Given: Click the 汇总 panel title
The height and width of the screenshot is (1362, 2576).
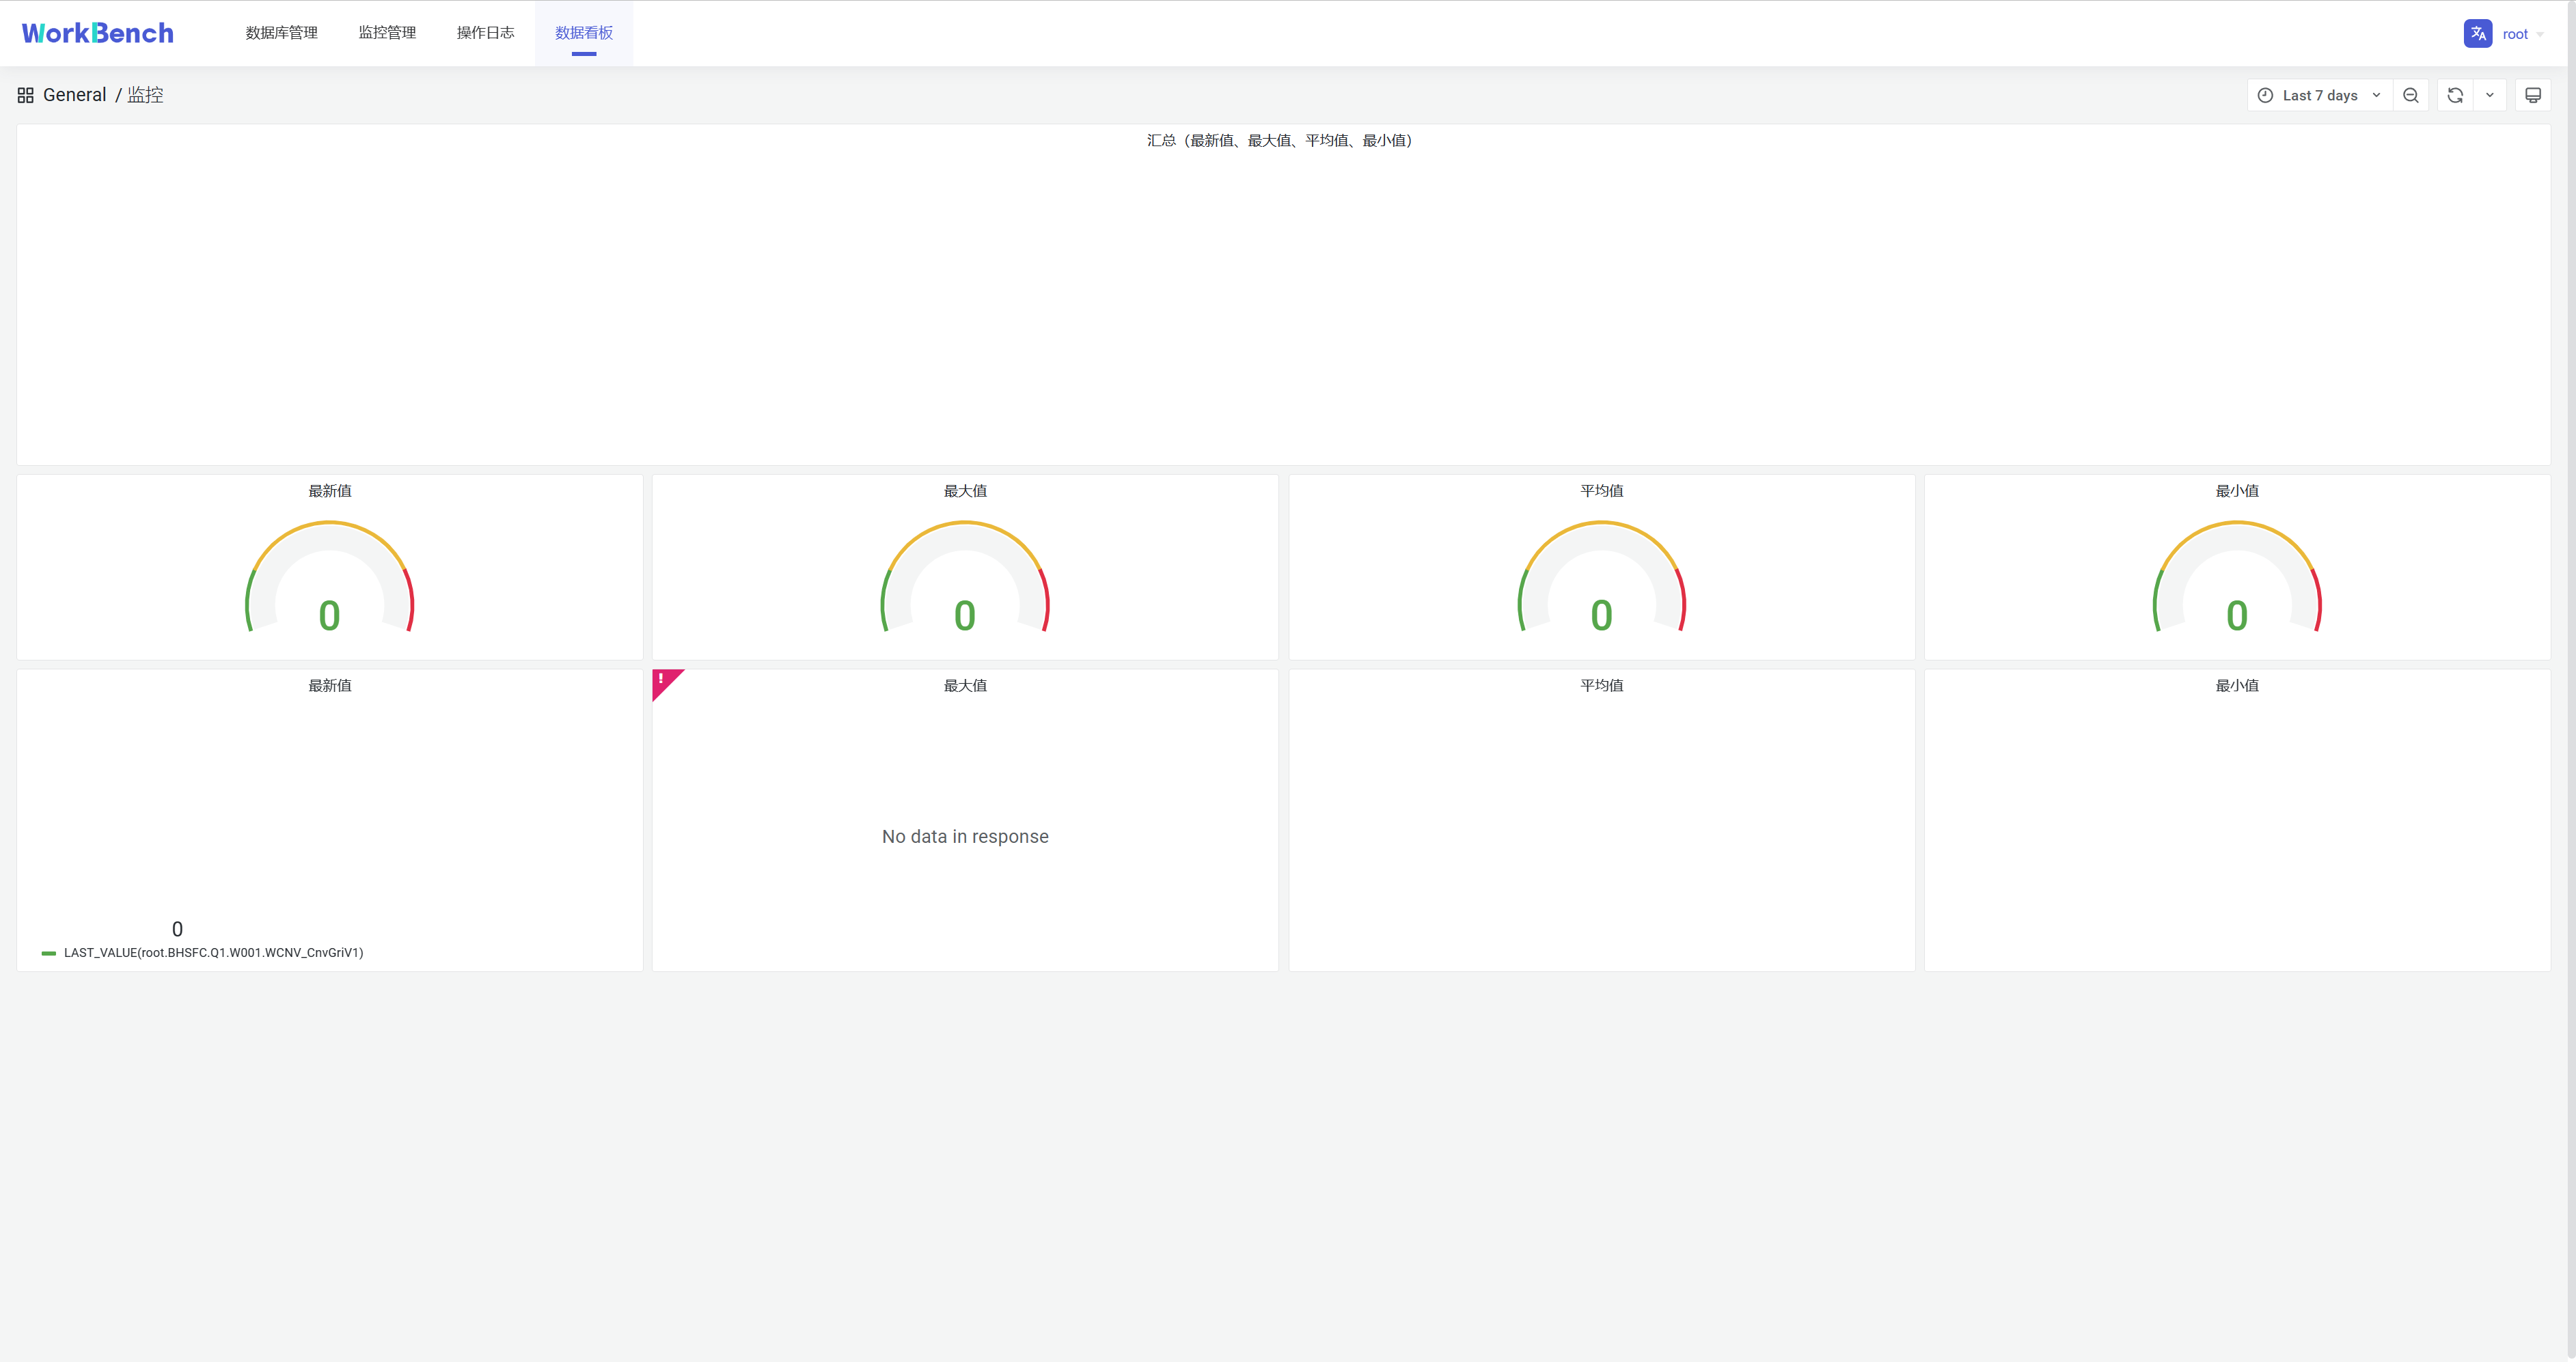Looking at the screenshot, I should point(1279,140).
